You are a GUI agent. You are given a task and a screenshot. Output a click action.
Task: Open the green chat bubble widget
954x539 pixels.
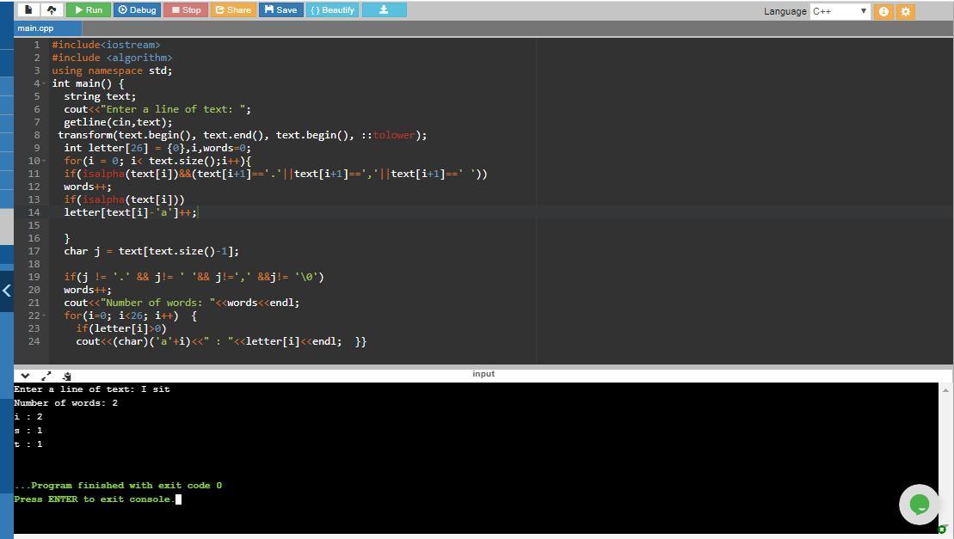[918, 504]
